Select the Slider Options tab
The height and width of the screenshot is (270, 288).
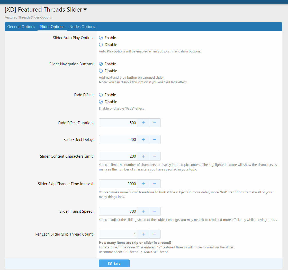(x=52, y=27)
